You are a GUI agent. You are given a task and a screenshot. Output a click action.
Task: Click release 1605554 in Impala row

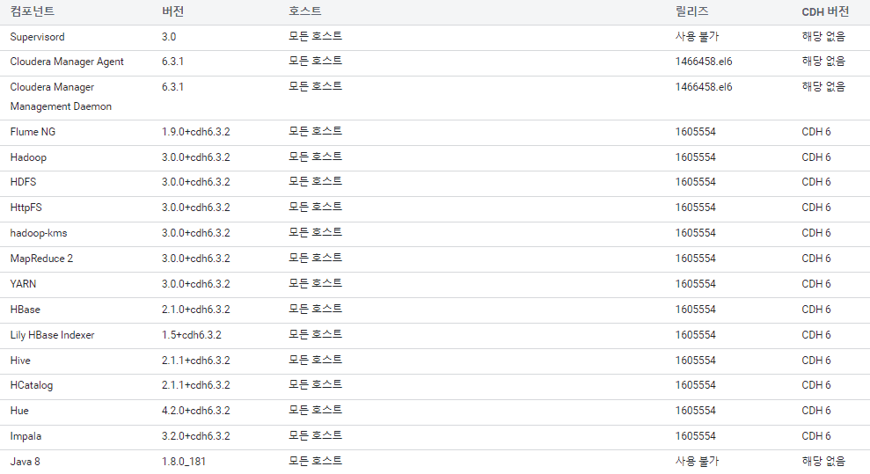point(695,436)
